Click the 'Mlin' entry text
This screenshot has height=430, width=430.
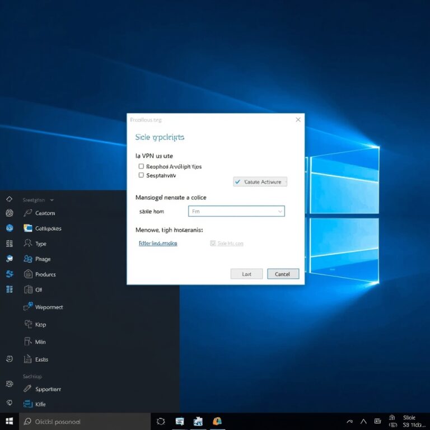click(40, 342)
